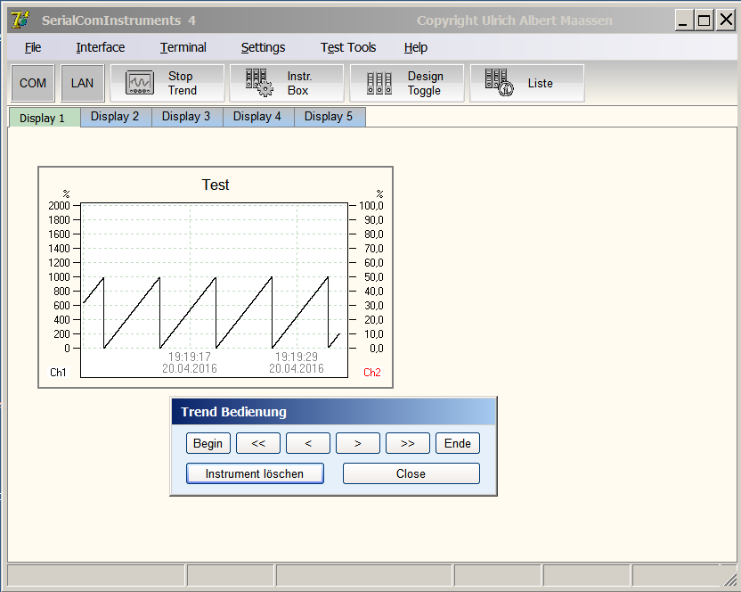
Task: Switch to the Display 3 tab
Action: point(187,117)
